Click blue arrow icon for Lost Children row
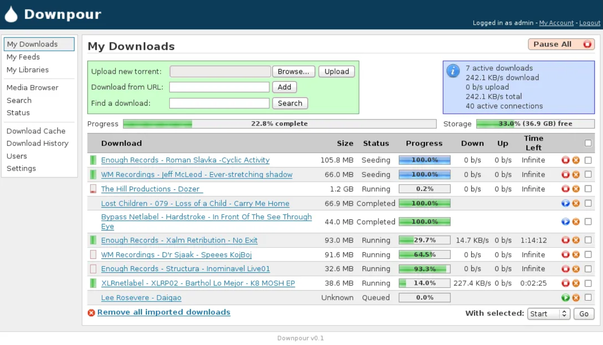The height and width of the screenshot is (345, 603). (x=565, y=203)
